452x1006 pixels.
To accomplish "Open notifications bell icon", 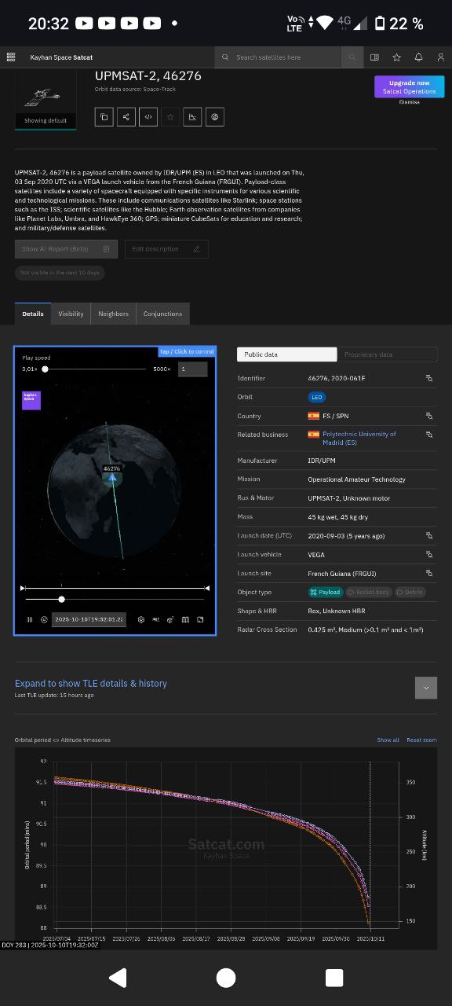I will click(419, 57).
